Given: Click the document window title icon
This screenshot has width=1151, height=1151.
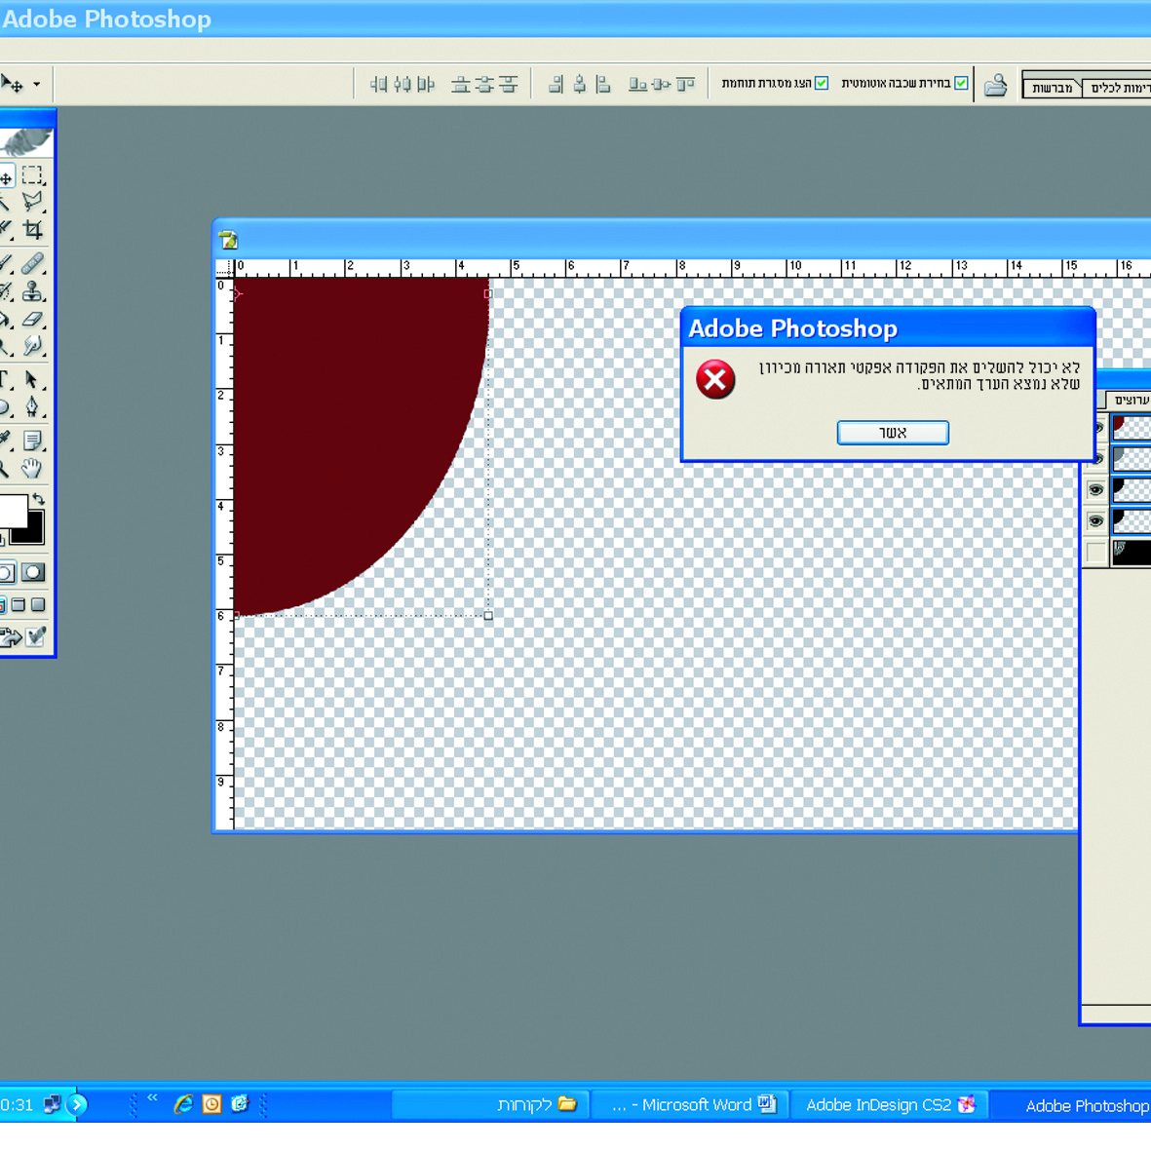Looking at the screenshot, I should 228,240.
